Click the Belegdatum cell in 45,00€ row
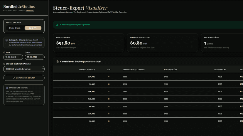243x136 pixels. coord(220,107)
